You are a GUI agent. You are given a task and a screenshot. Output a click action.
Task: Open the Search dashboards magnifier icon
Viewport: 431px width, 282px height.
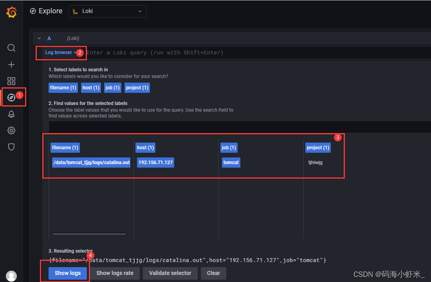(11, 48)
